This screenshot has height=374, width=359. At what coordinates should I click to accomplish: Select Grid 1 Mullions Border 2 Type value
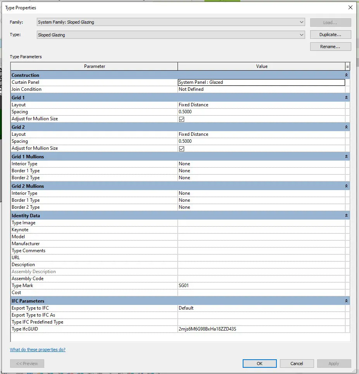[262, 178]
